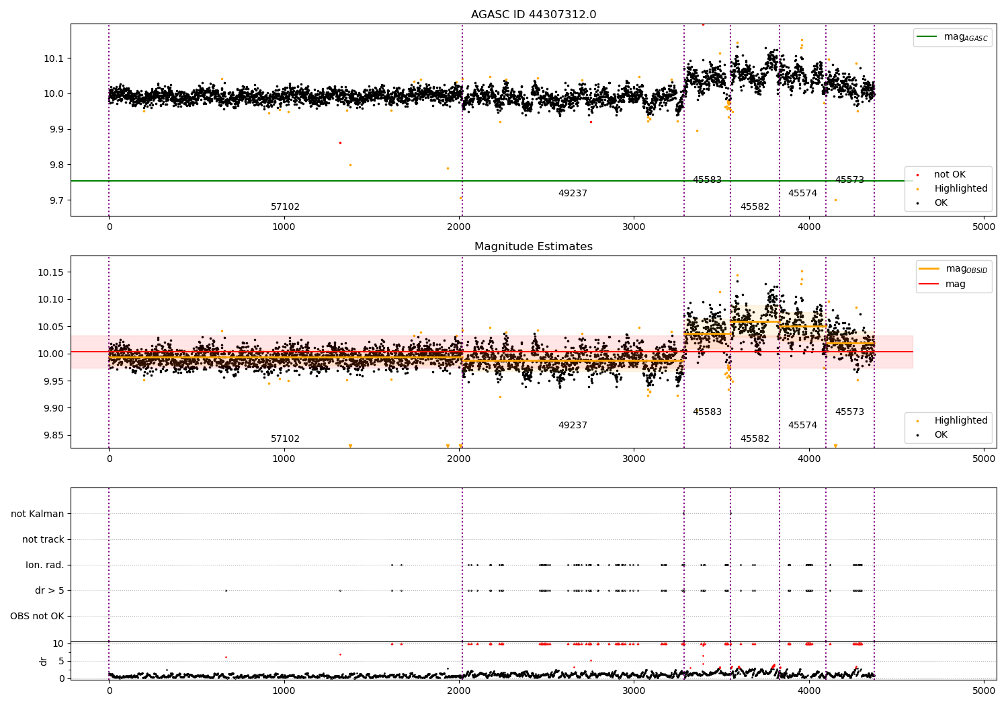Click the 1000 x-axis tick of Magnitude Estimates plot
This screenshot has width=1008, height=706.
[x=284, y=459]
